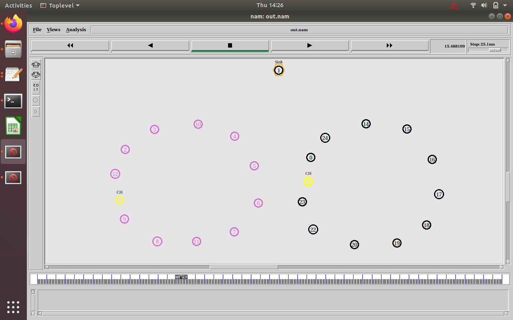
Task: Select black node 20
Action: pyautogui.click(x=354, y=245)
